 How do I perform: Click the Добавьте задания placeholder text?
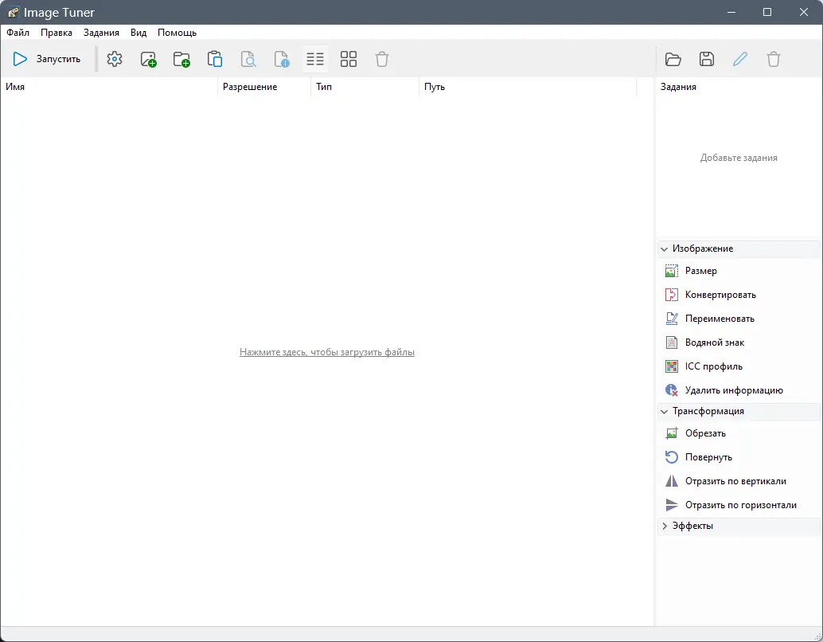pos(739,158)
